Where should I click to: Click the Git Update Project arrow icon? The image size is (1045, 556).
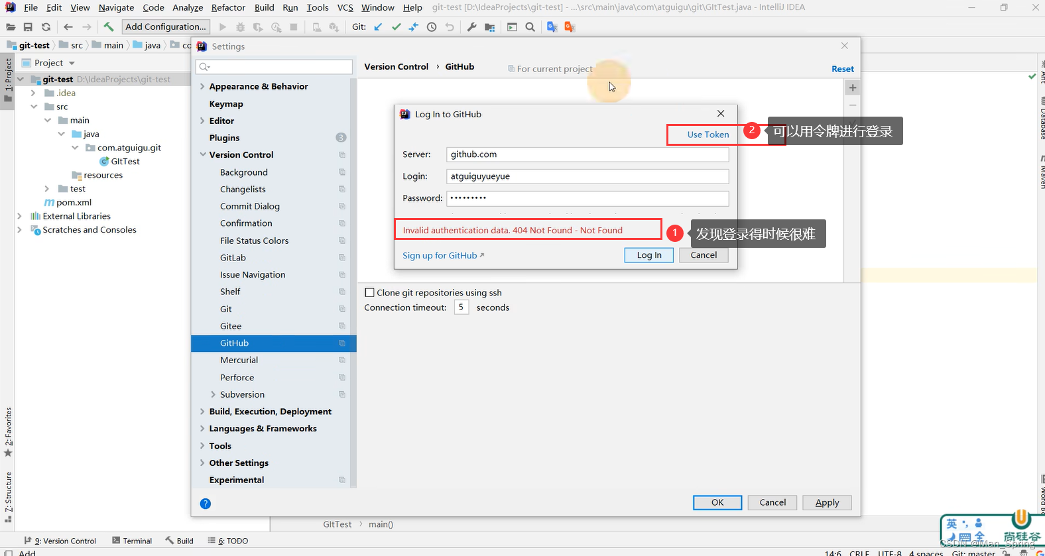pos(378,27)
